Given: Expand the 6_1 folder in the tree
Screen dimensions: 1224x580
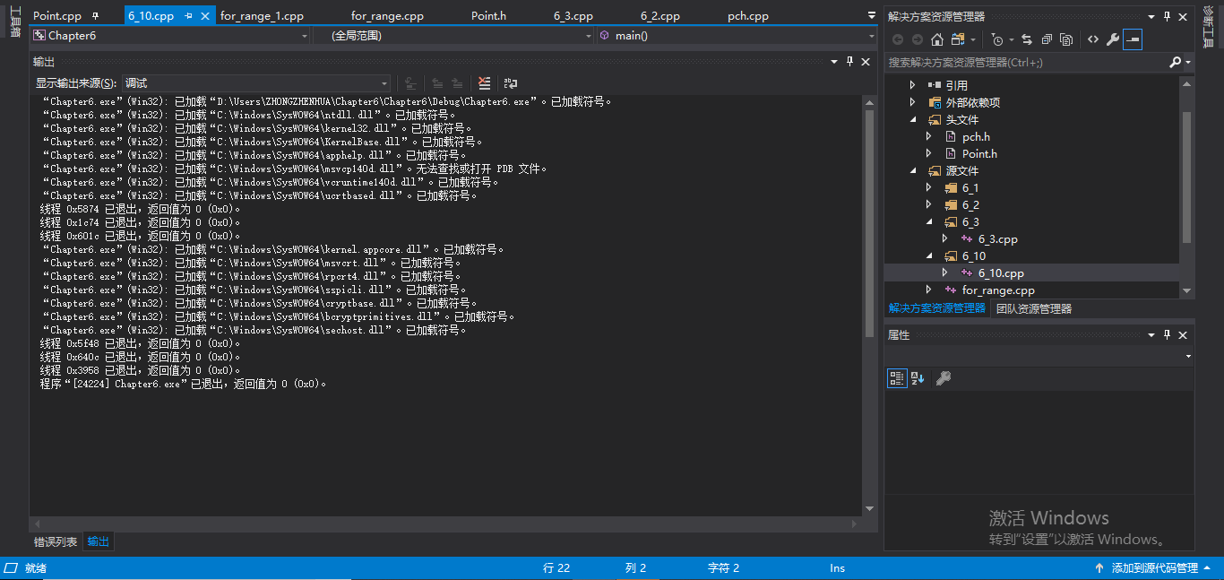Looking at the screenshot, I should point(929,188).
